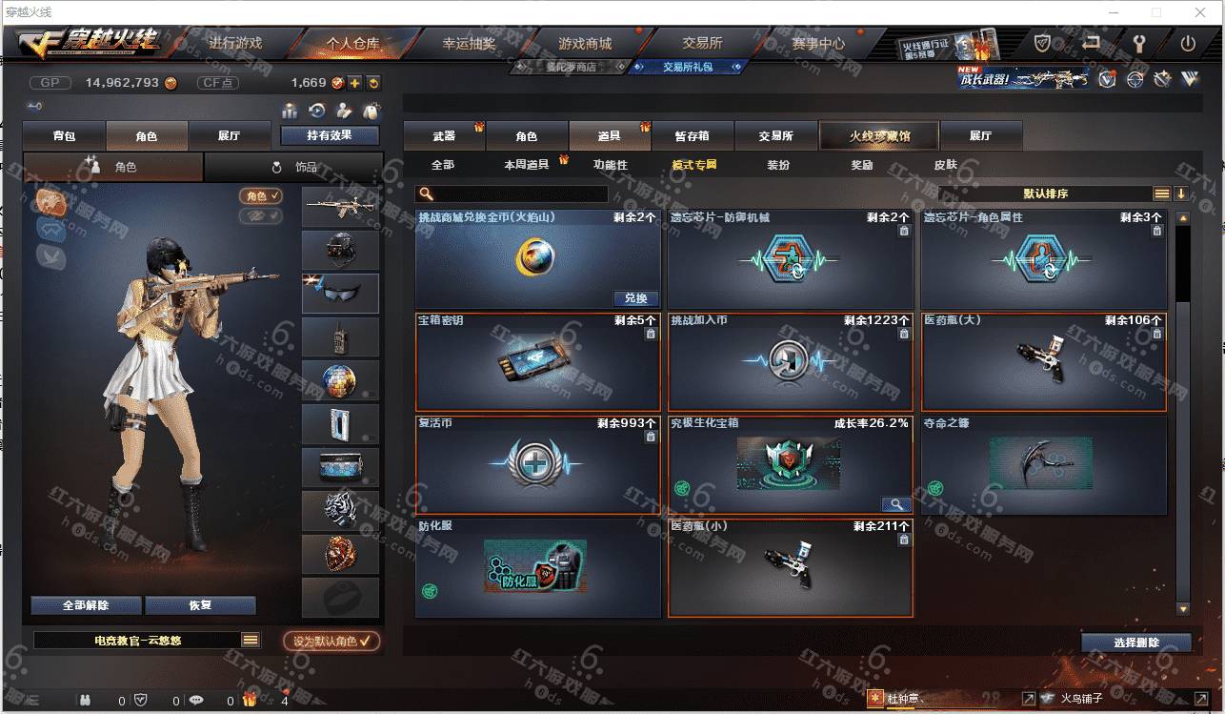Toggle 设为默认角色 checkbox button

(x=331, y=641)
